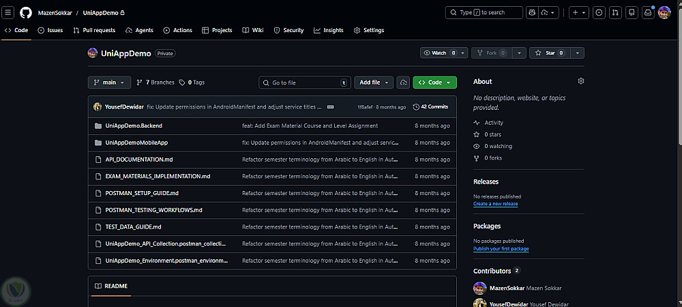Open the user profile avatar menu
Viewport: 682px width, 307px height.
(x=664, y=12)
